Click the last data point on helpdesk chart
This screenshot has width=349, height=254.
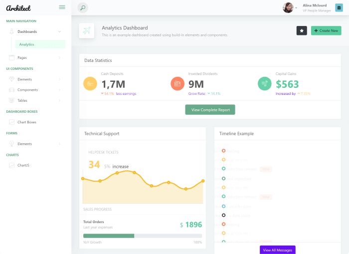click(203, 181)
